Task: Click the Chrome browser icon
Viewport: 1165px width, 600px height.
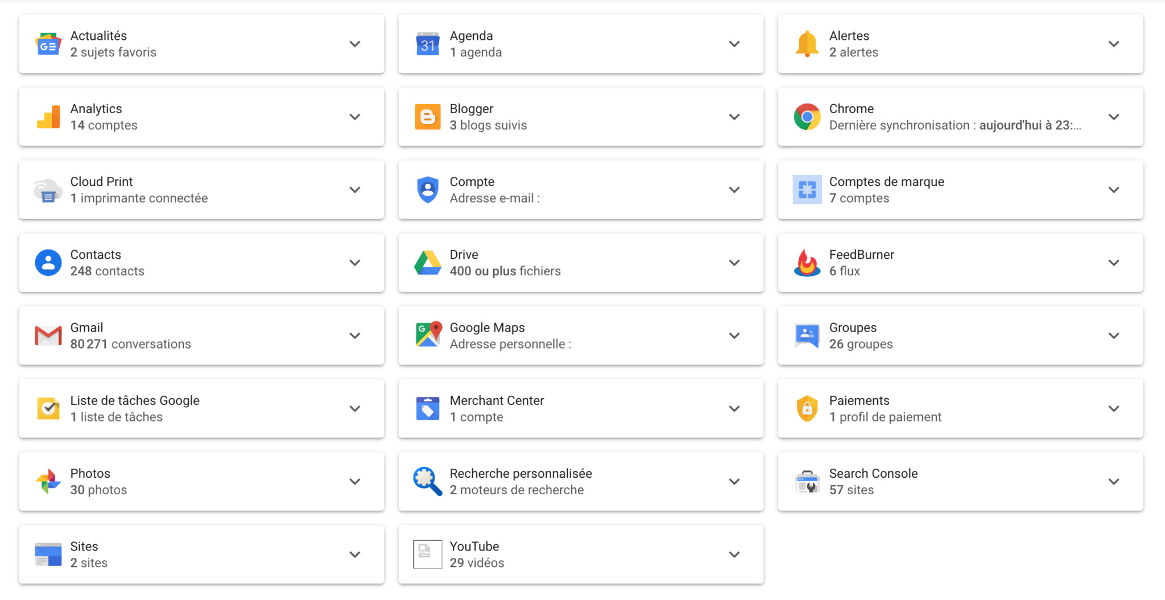Action: (807, 117)
